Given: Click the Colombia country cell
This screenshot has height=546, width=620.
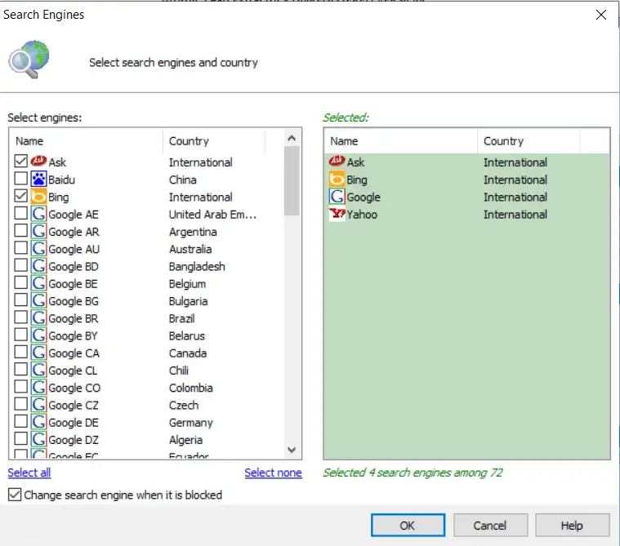Looking at the screenshot, I should tap(190, 388).
